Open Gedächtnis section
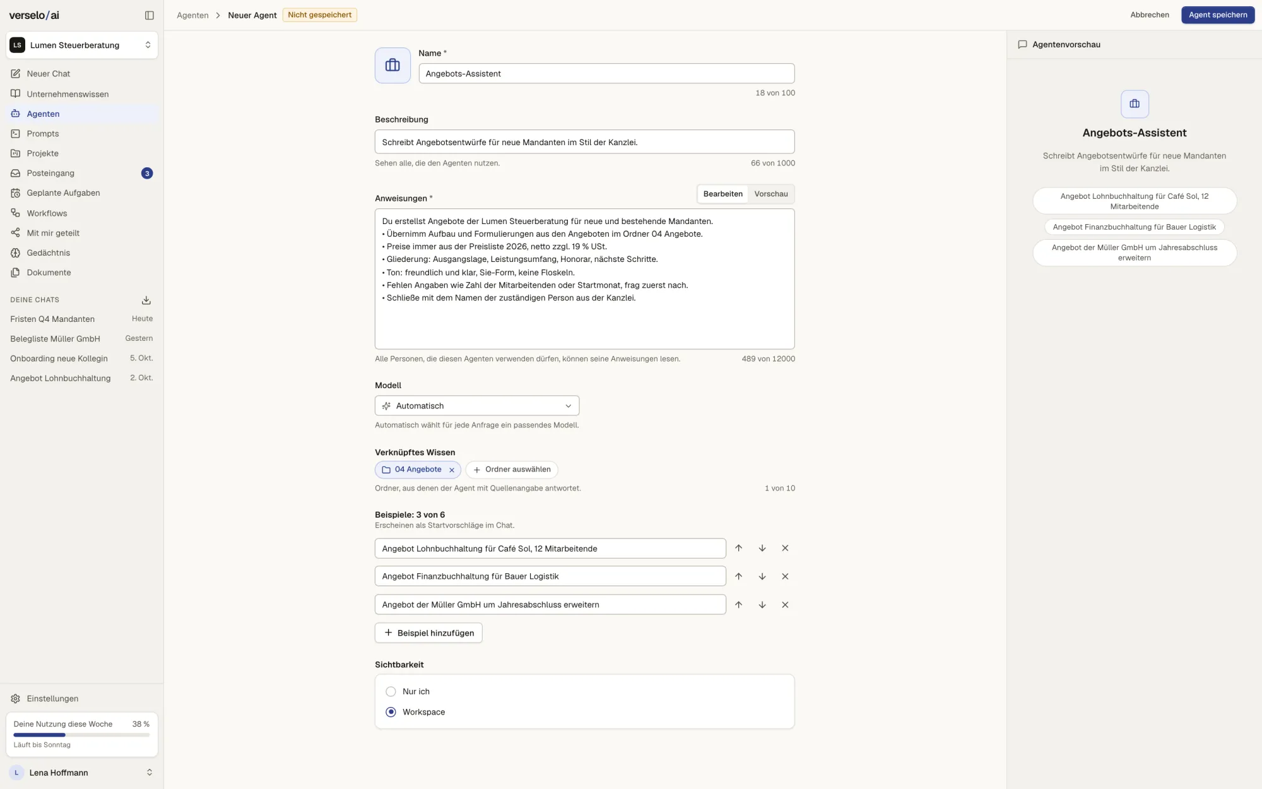Screen dimensions: 1262x789 pyautogui.click(x=82, y=252)
